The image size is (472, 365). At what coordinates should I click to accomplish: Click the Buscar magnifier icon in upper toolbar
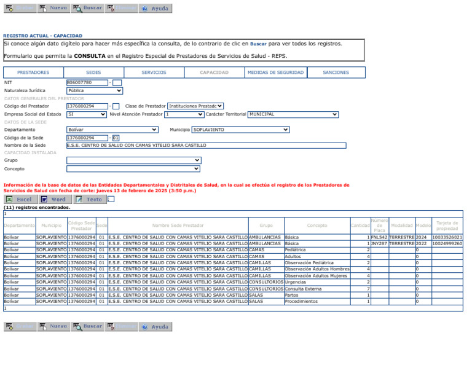[88, 8]
